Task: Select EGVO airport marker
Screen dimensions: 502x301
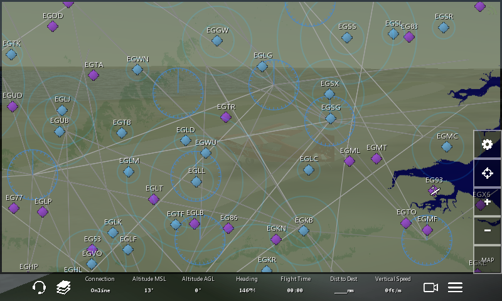Action: tap(92, 264)
